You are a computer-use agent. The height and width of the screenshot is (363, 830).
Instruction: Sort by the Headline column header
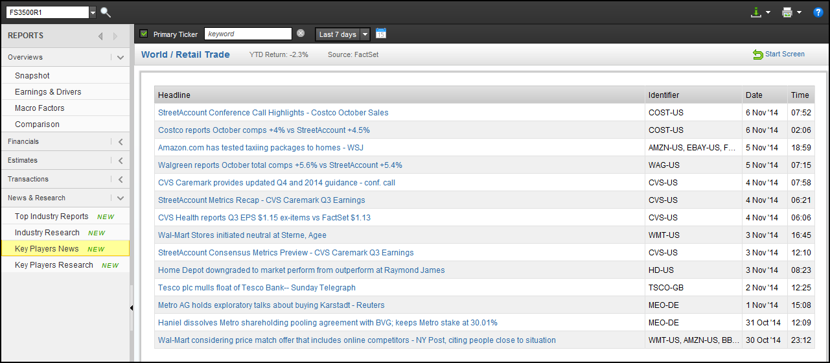coord(400,95)
